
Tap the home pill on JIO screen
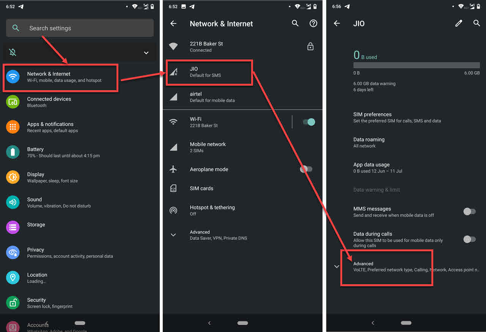pos(406,323)
